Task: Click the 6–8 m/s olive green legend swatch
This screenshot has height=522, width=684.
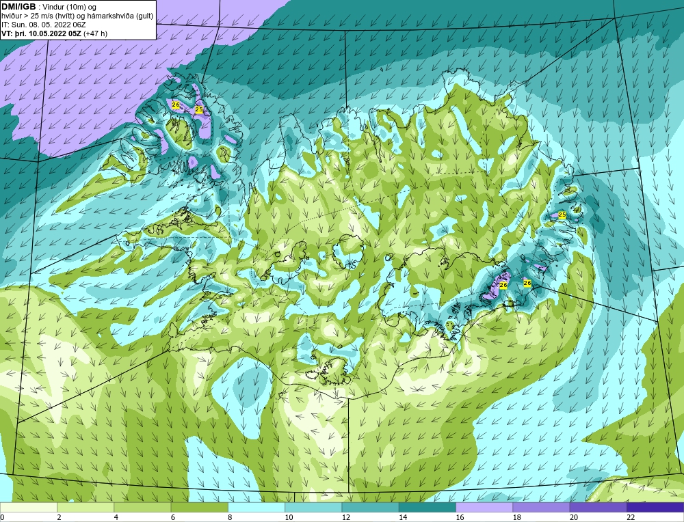Action: (x=199, y=507)
